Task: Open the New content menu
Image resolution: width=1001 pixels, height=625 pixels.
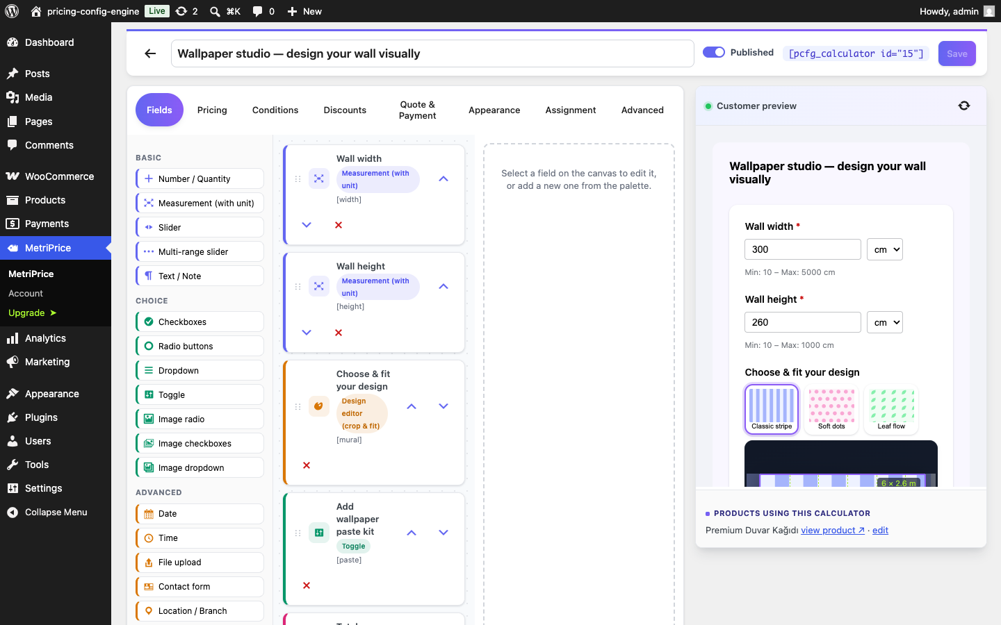Action: (304, 11)
